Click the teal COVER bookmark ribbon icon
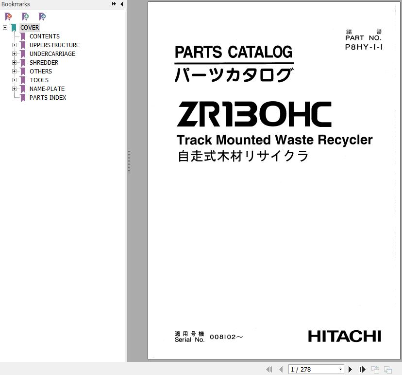Screen dimensions: 402x375 (14, 28)
